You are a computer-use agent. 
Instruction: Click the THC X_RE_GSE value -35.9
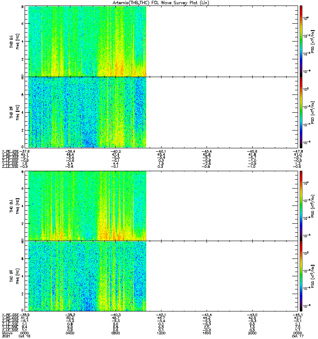click(25, 315)
